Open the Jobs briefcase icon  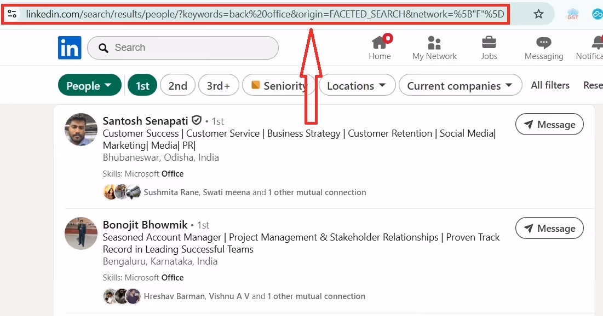489,48
